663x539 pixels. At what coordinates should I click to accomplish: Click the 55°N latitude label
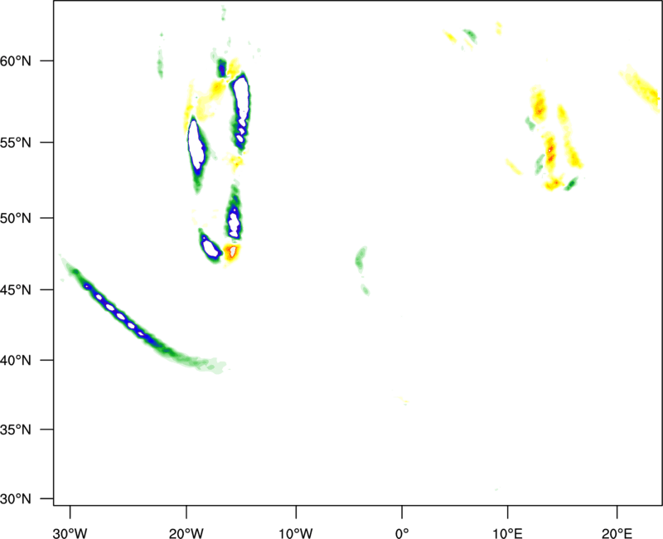point(16,143)
